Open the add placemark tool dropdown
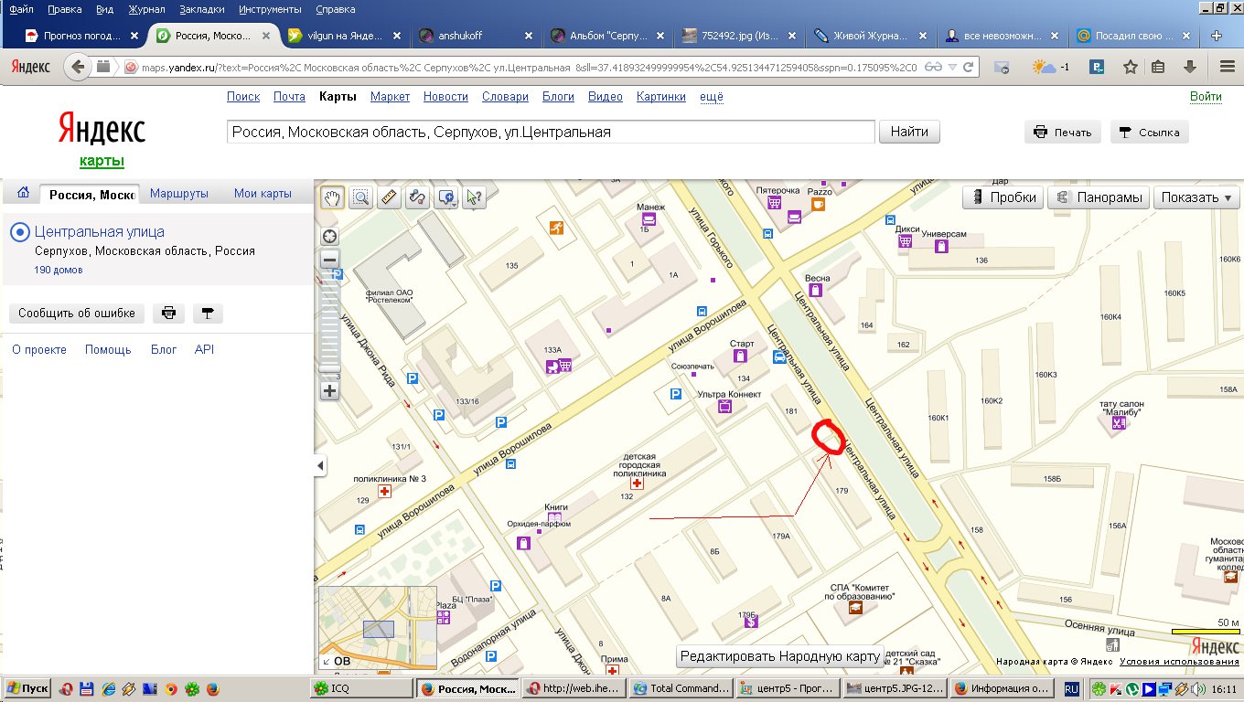The image size is (1244, 702). pos(446,197)
